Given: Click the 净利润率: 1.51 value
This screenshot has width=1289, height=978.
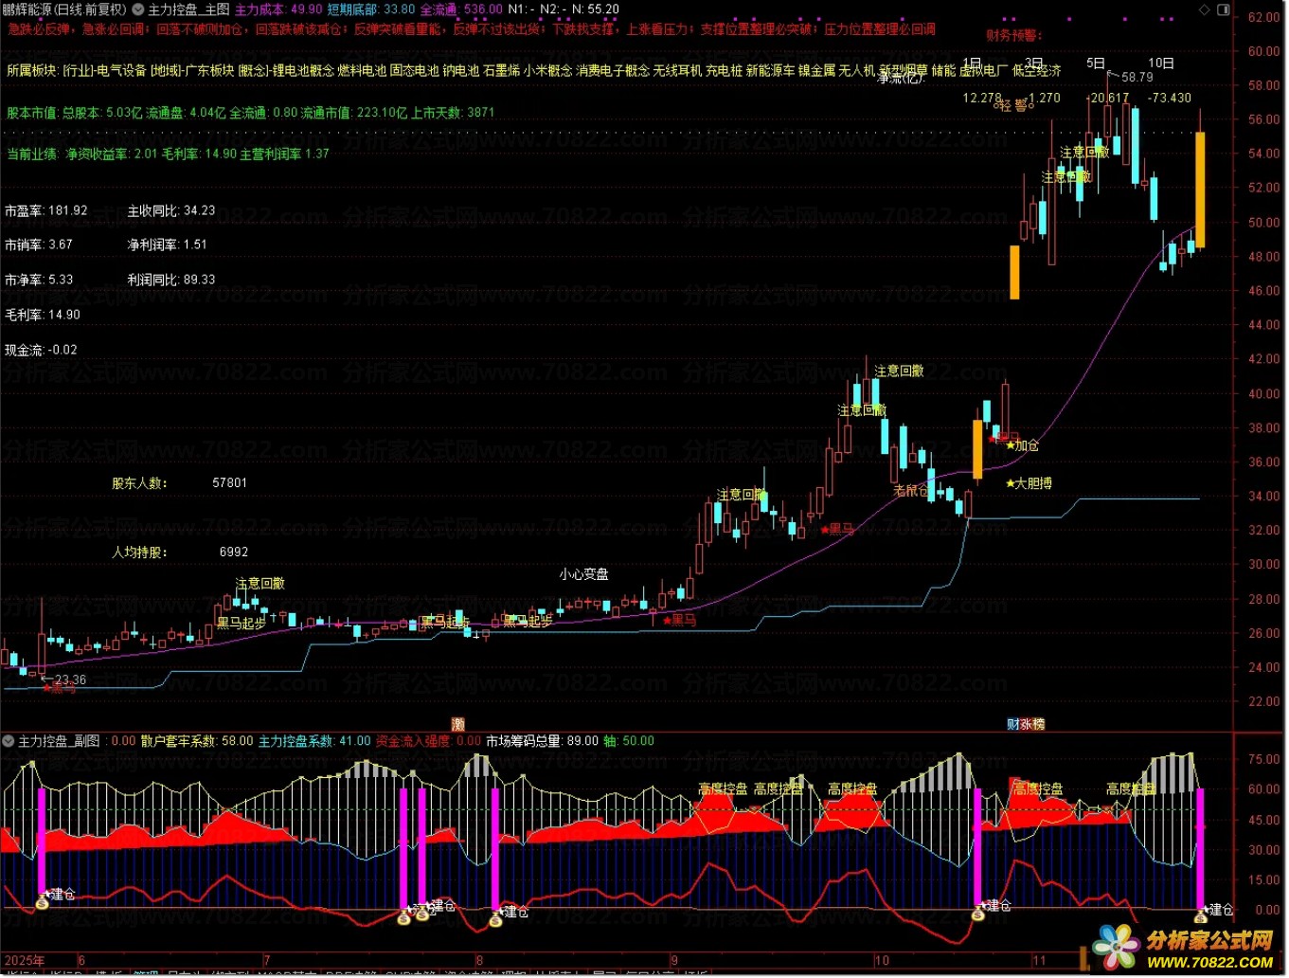Looking at the screenshot, I should [x=168, y=244].
